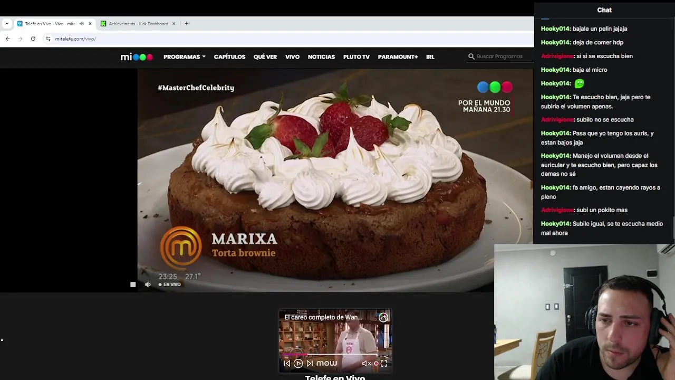
Task: Open the PARAMOUNT+ link
Action: point(398,57)
